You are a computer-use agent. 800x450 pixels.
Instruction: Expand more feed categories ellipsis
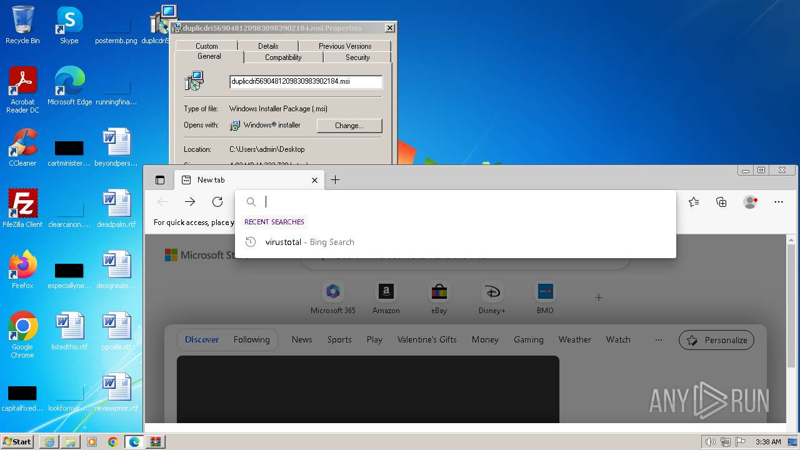[x=658, y=339]
